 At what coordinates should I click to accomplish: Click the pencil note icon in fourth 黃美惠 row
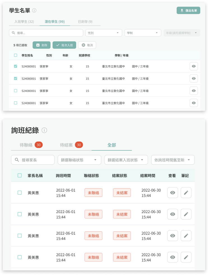(186, 257)
